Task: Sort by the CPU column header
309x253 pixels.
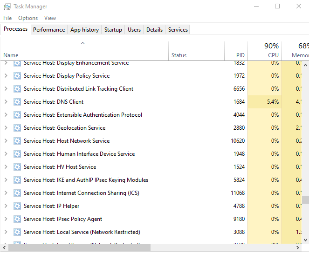Action: point(265,51)
